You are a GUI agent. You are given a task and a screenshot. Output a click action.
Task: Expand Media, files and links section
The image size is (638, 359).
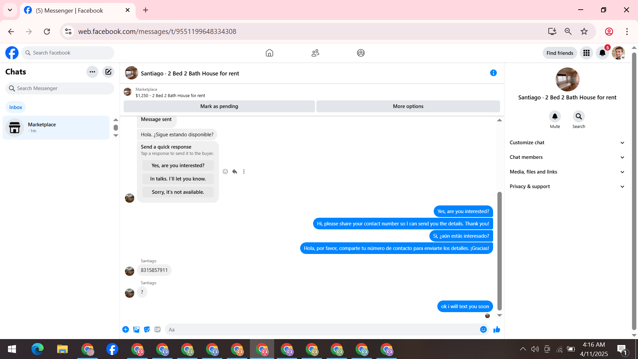pos(567,172)
